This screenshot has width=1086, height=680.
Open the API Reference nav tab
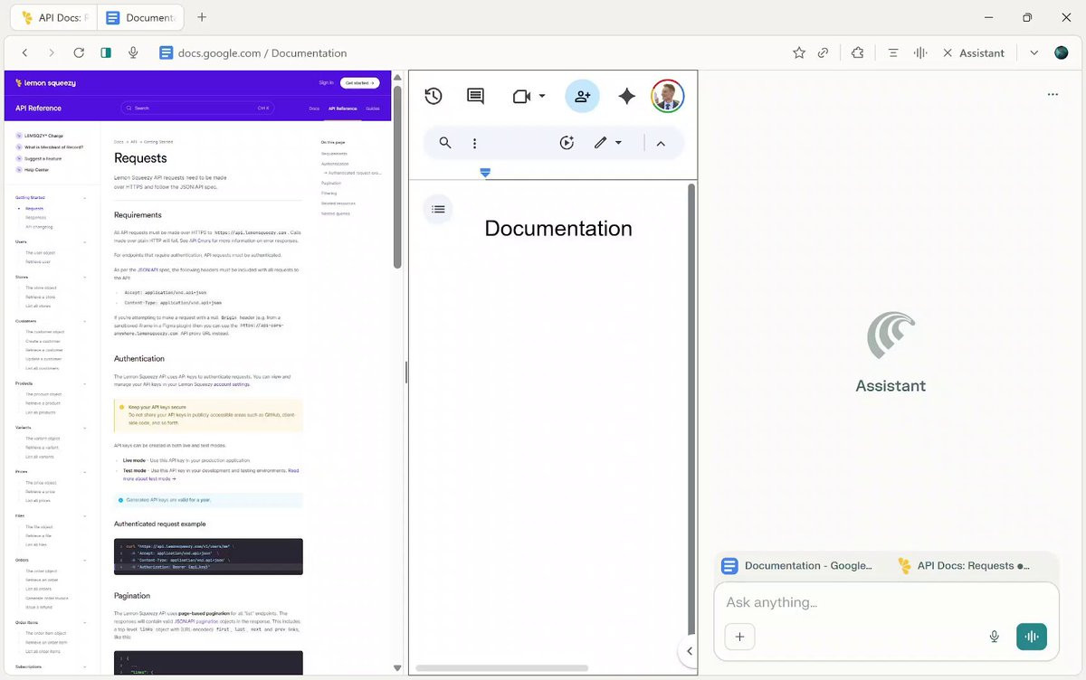342,109
